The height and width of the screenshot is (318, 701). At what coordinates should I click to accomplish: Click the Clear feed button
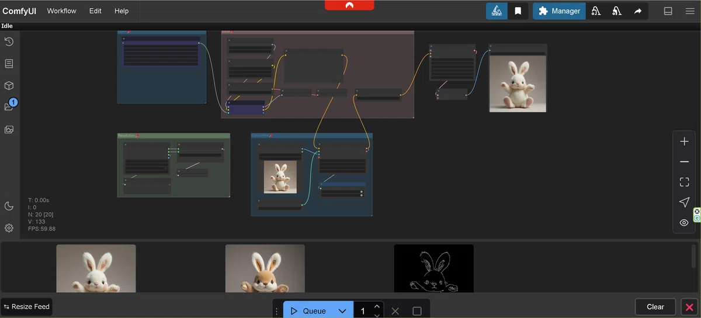coord(655,307)
